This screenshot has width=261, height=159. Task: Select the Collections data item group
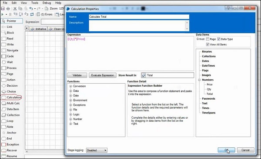pyautogui.click(x=209, y=56)
